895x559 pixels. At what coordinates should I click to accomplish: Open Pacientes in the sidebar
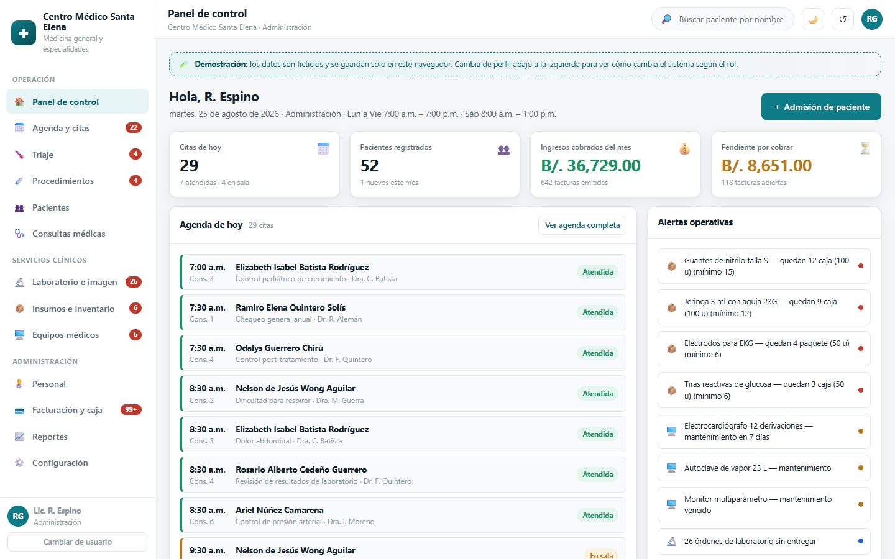click(x=77, y=207)
